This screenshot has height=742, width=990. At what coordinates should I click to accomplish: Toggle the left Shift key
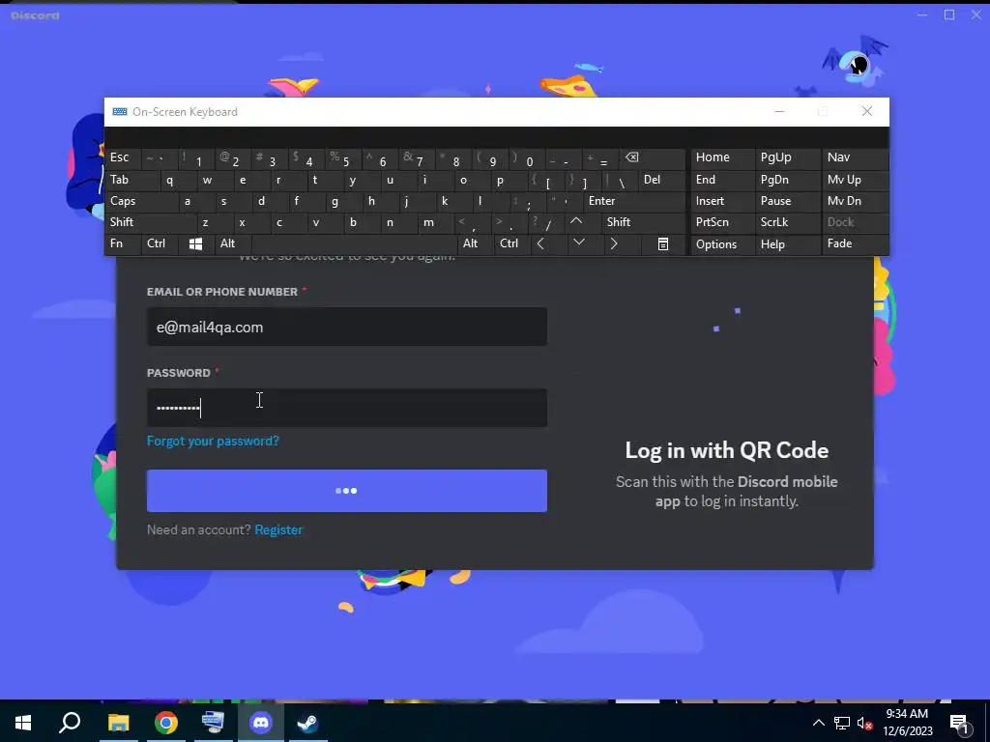pos(151,222)
